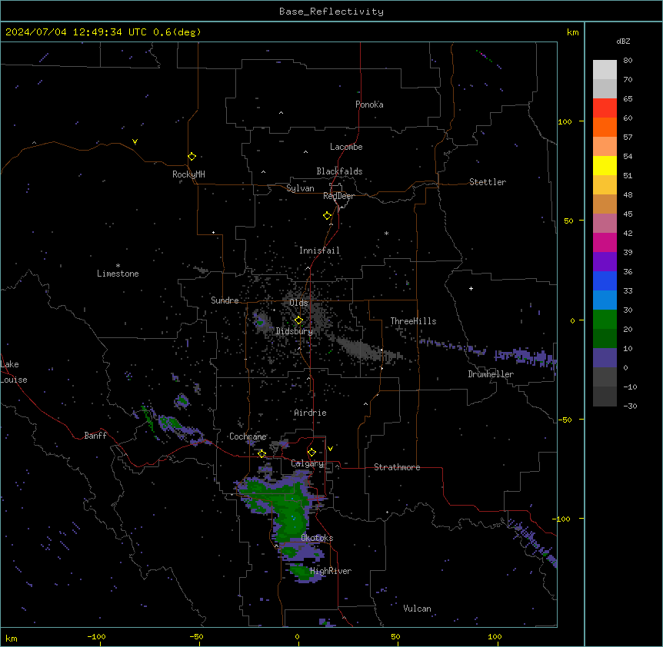Pick the dark green 20-10 dBZ legend swatch
Viewport: 663px width, 647px height.
point(605,338)
